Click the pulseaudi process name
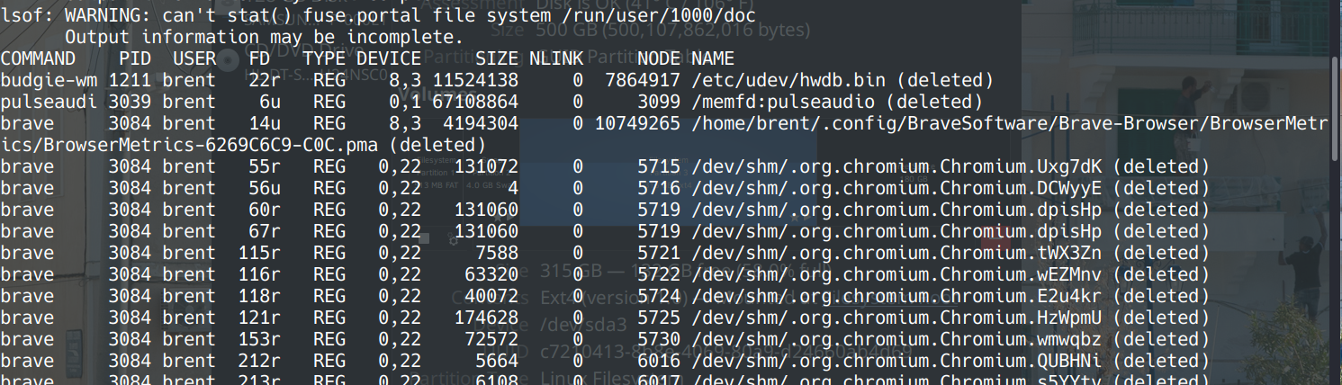 click(49, 102)
